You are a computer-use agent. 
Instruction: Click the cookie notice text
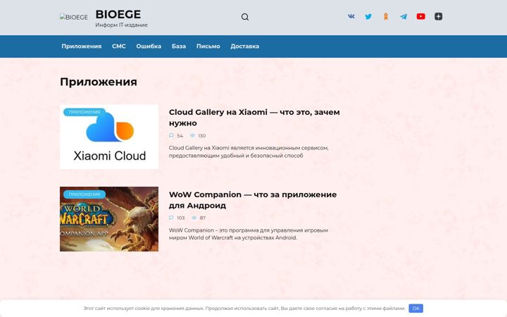click(x=244, y=309)
